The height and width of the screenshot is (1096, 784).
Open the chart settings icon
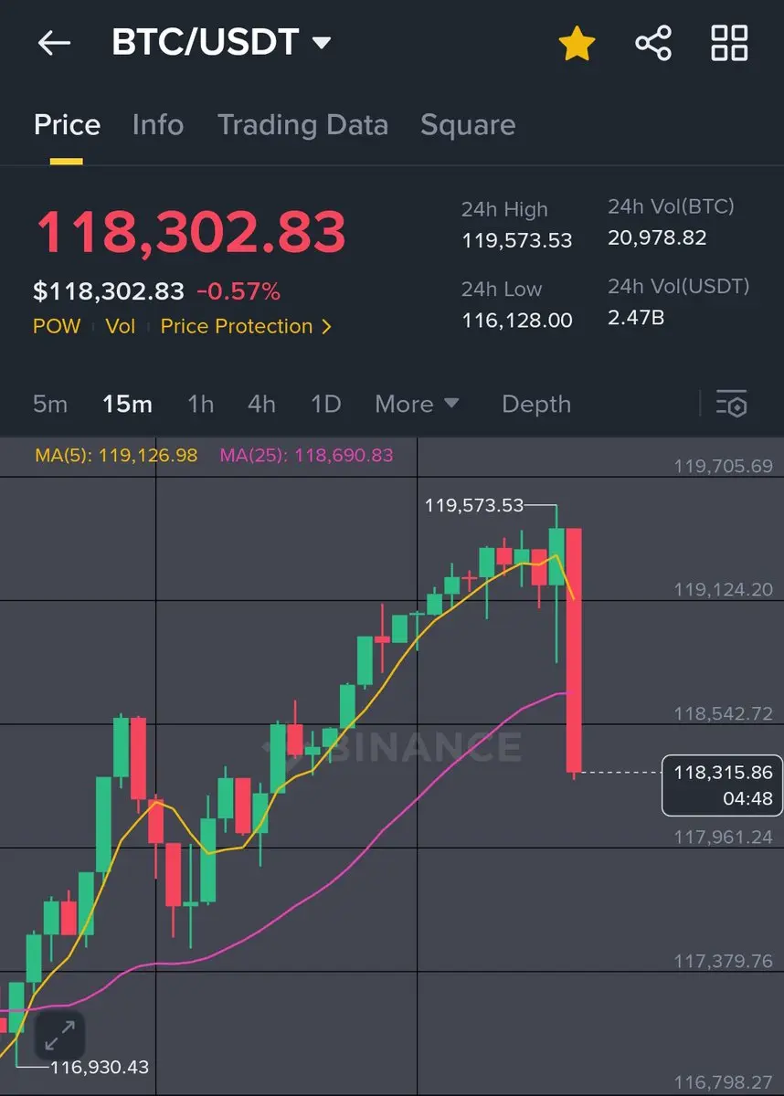point(732,404)
